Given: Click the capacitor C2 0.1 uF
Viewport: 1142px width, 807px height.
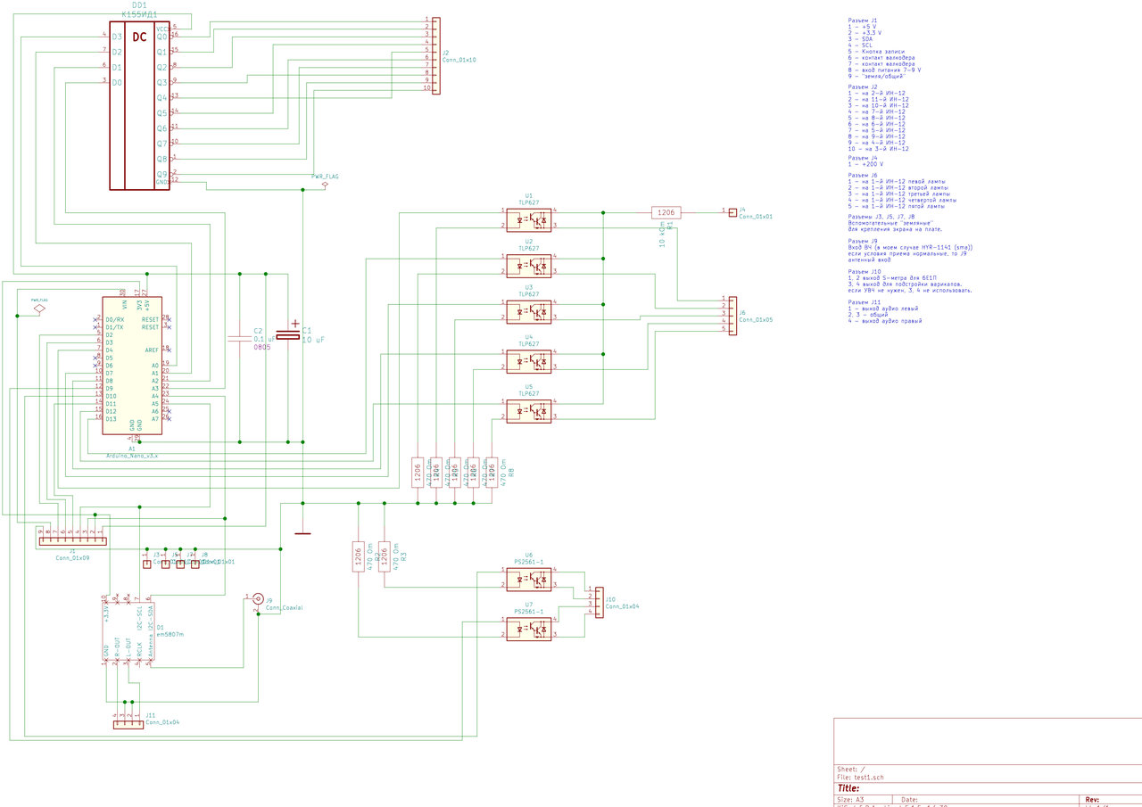Looking at the screenshot, I should pyautogui.click(x=239, y=339).
